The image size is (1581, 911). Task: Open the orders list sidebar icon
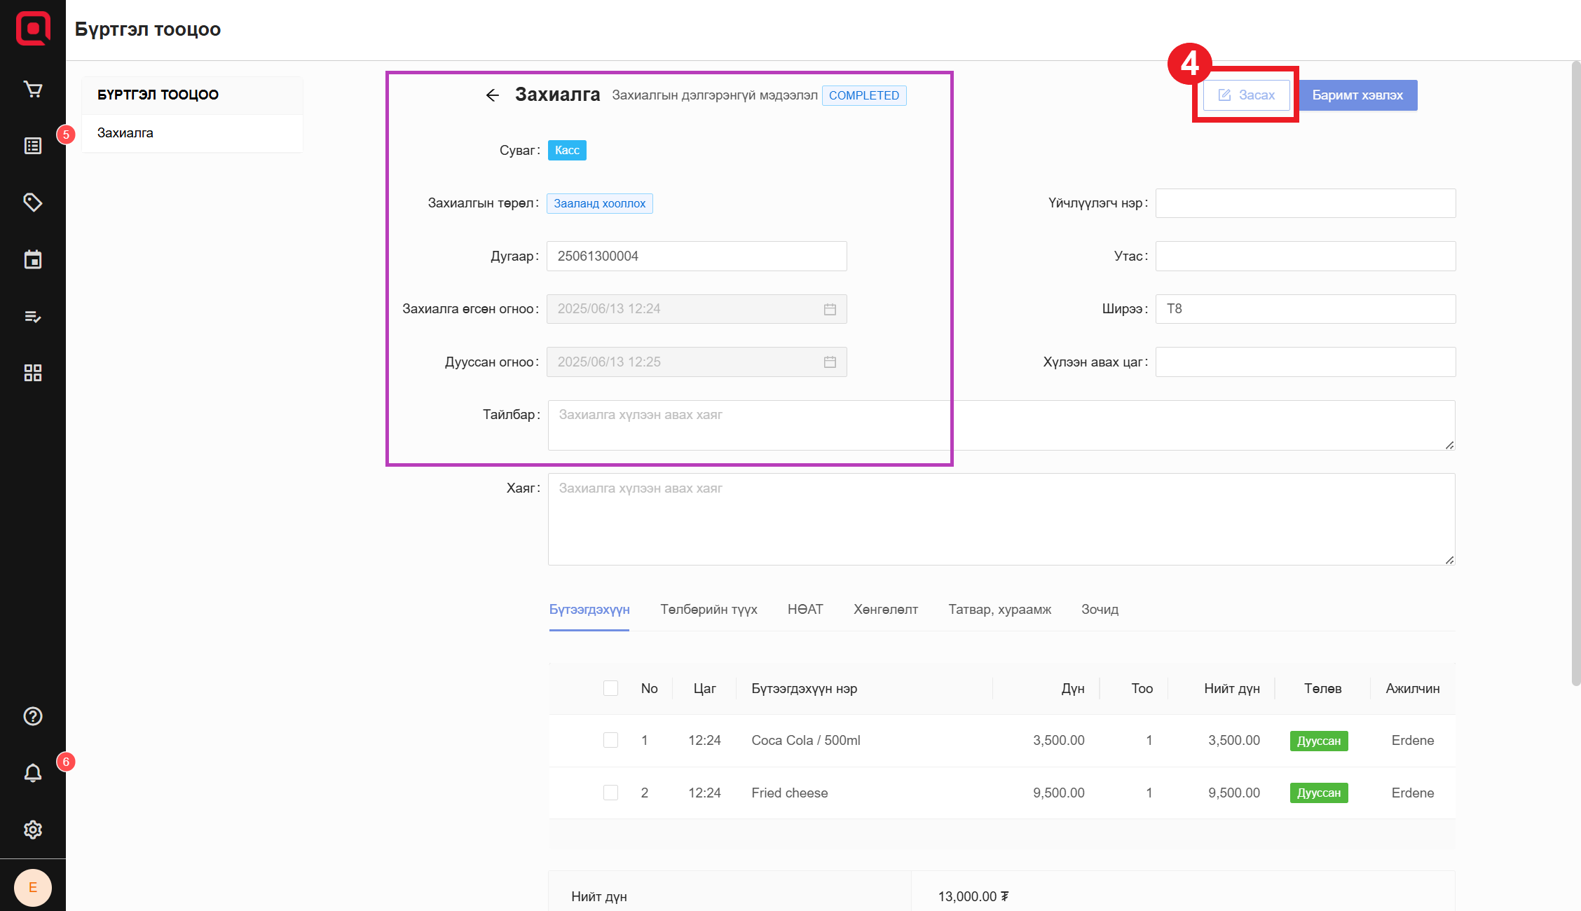tap(33, 146)
